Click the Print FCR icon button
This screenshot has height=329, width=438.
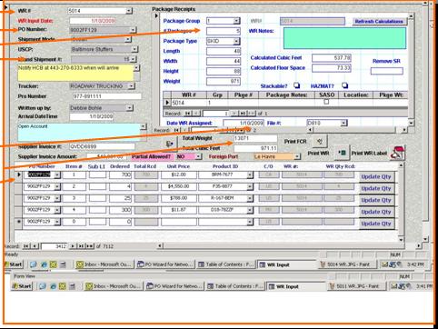320,141
